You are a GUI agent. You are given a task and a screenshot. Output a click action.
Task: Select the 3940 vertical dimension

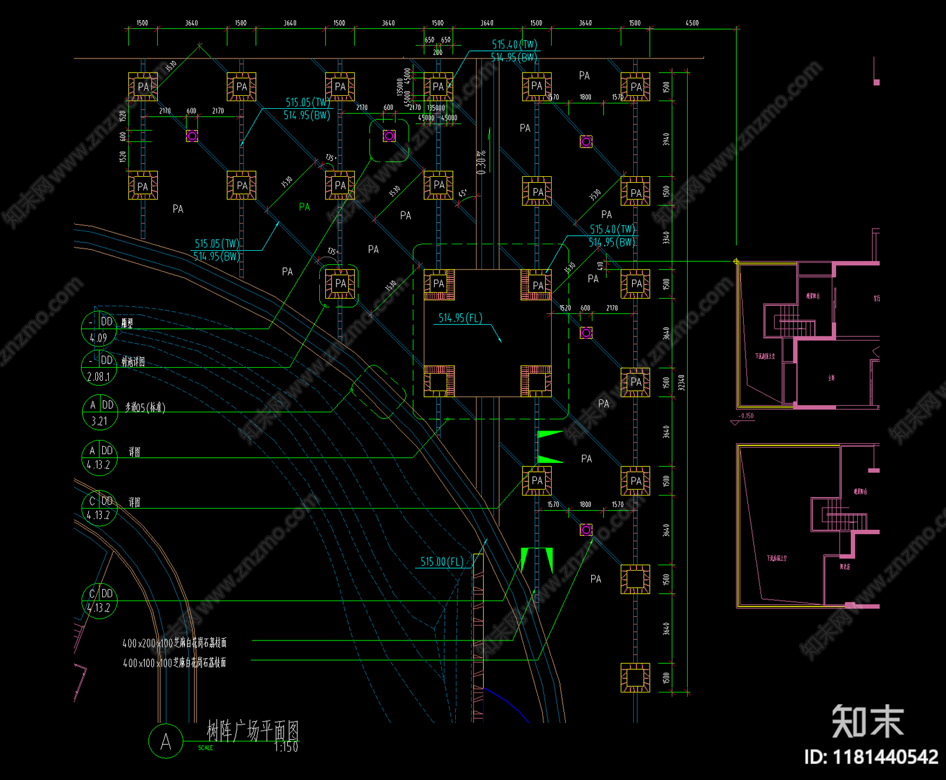click(x=666, y=140)
